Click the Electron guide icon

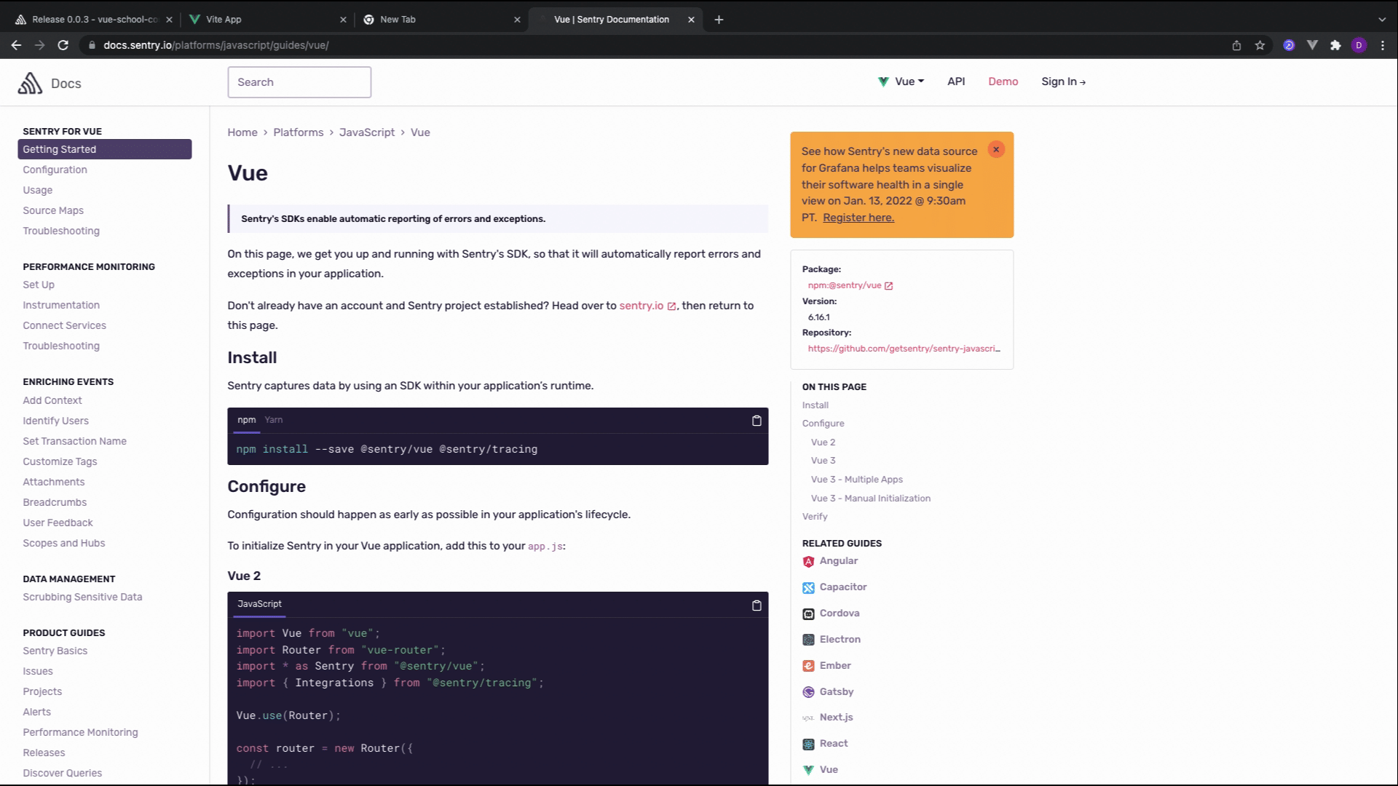(x=808, y=640)
